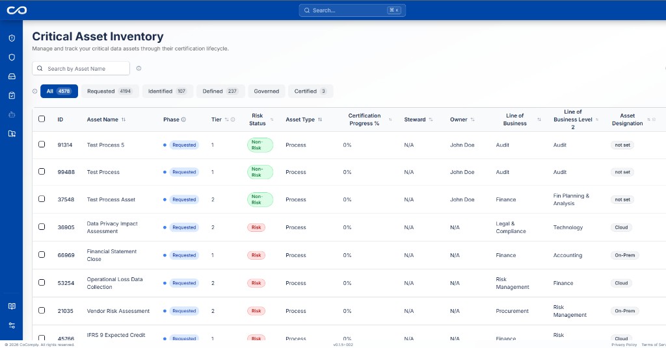
Task: Open the folder shield icon in sidebar
Action: tap(12, 134)
